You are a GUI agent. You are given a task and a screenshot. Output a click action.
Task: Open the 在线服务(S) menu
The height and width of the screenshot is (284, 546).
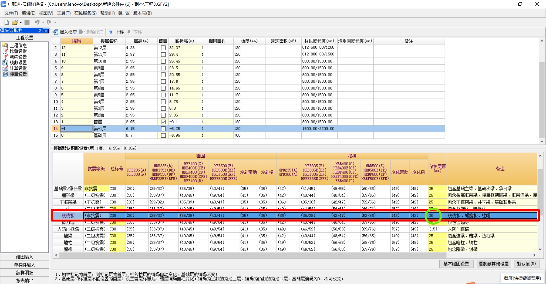pos(85,13)
